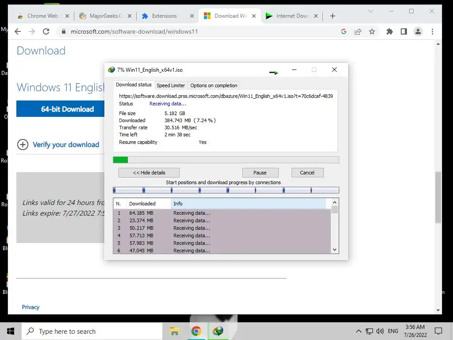Viewport: 453px width, 340px height.
Task: Open tab search chevron in Chrome title bar
Action: click(x=371, y=11)
